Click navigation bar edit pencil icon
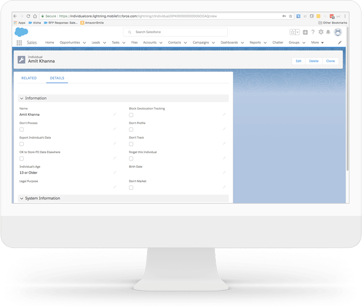362x308 pixels. [340, 43]
